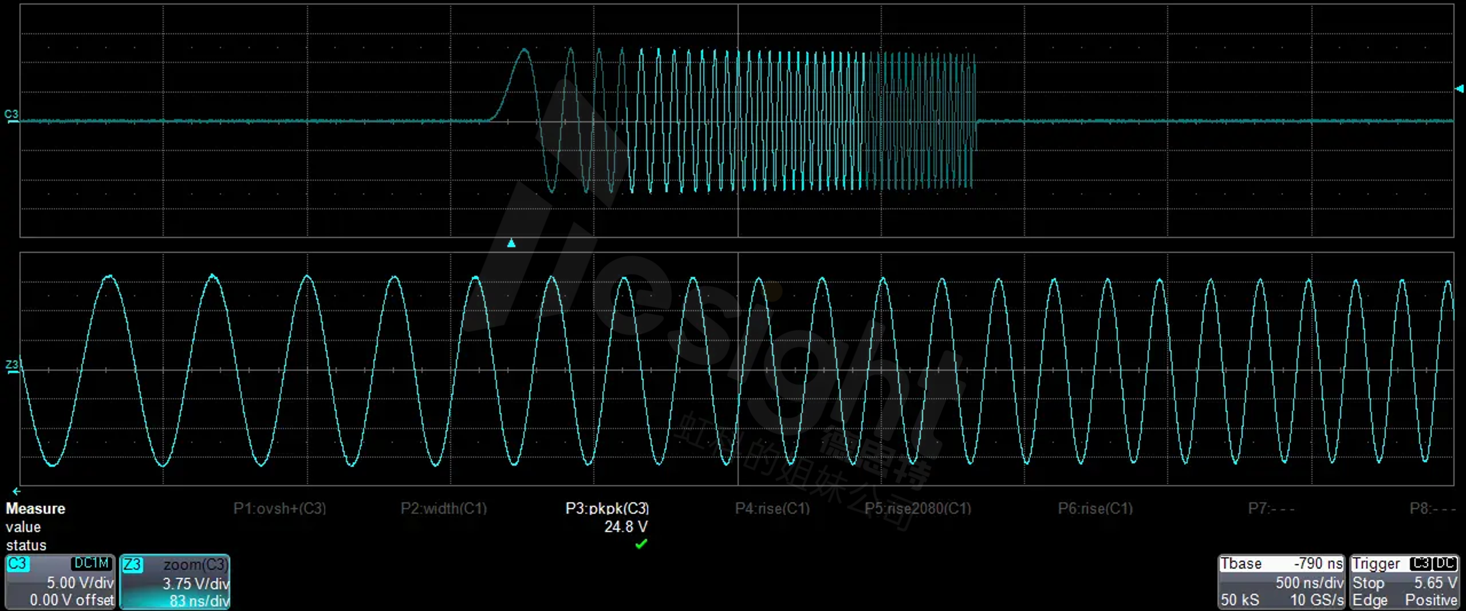Select the empty P7 measurement slot
1466x611 pixels.
point(1271,509)
